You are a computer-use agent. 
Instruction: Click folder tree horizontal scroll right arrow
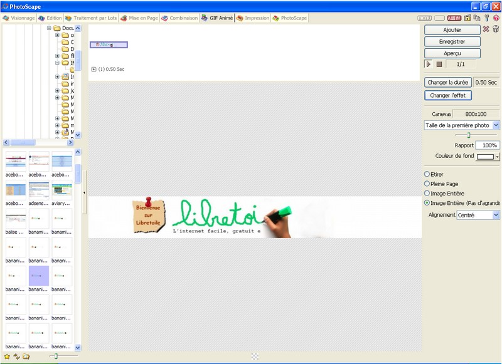[x=70, y=143]
